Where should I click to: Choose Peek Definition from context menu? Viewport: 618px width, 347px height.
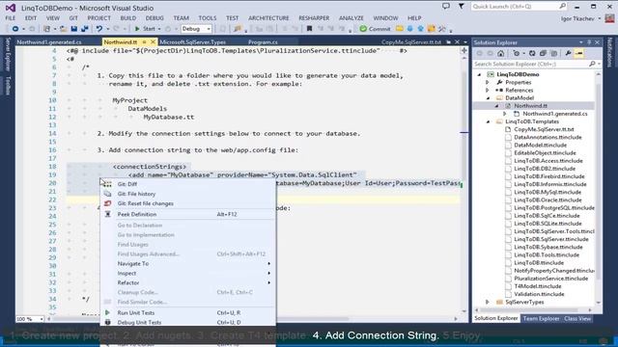point(188,214)
